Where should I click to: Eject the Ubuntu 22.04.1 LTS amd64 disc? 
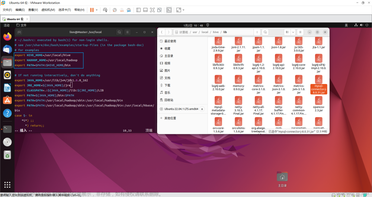[202, 109]
